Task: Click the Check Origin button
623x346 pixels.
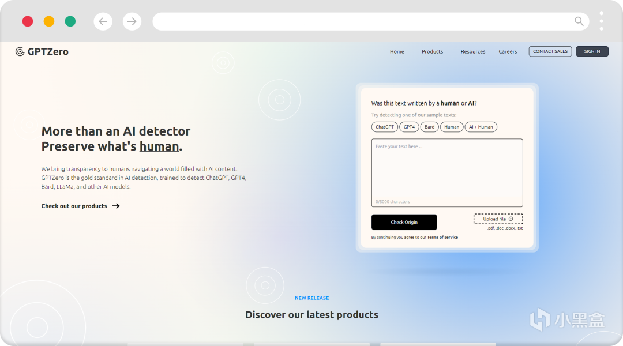Action: click(404, 222)
